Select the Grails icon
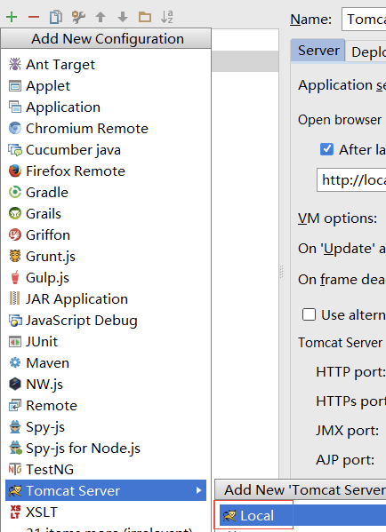This screenshot has height=532, width=386. 15,214
